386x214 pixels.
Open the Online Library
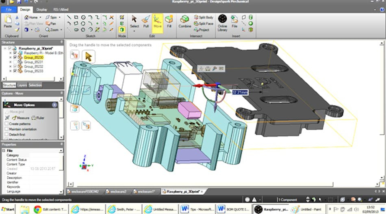[x=222, y=23]
